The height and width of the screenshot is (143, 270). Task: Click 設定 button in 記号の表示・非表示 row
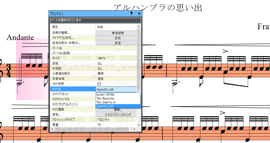[116, 43]
